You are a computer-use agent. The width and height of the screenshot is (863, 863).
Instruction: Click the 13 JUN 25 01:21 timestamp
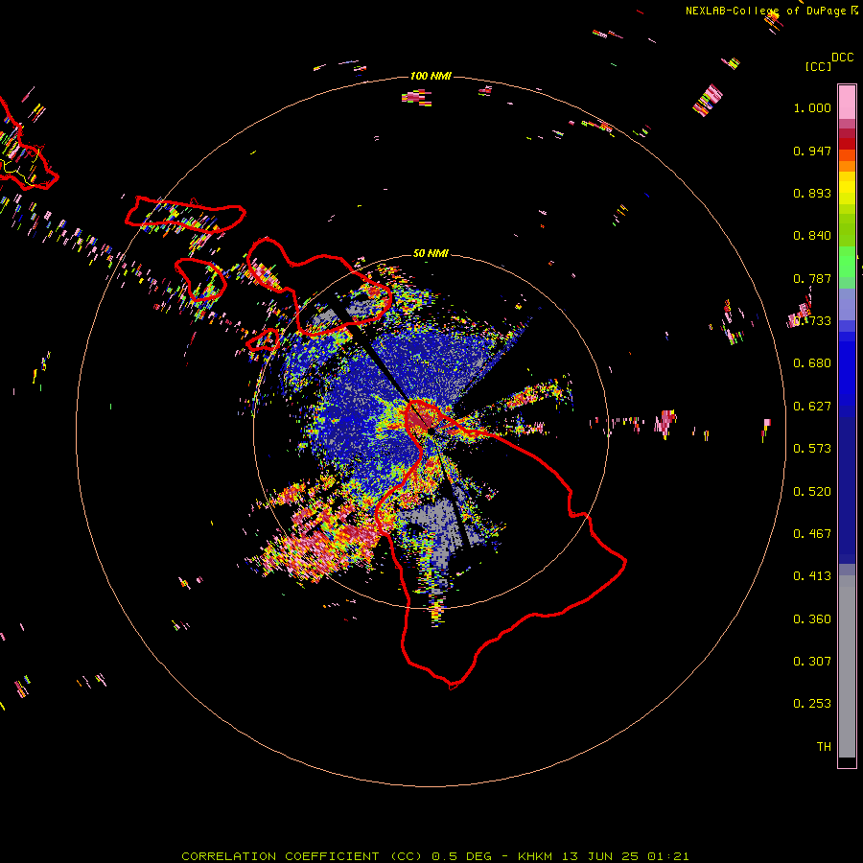[625, 856]
